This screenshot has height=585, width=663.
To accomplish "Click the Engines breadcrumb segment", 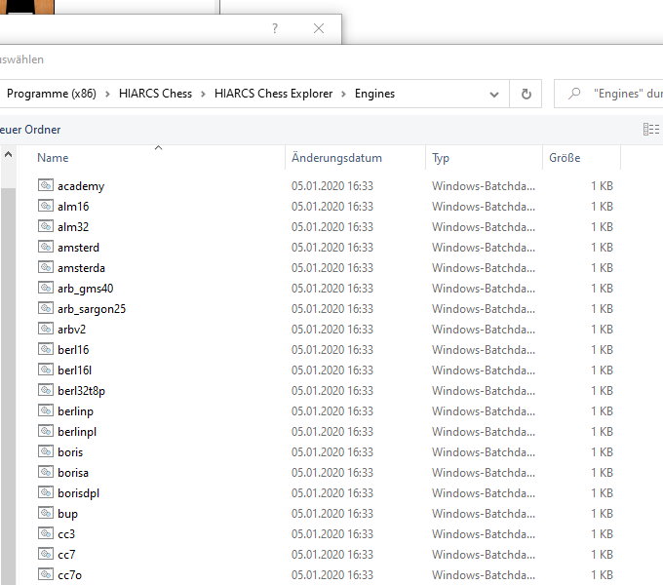I will 374,94.
